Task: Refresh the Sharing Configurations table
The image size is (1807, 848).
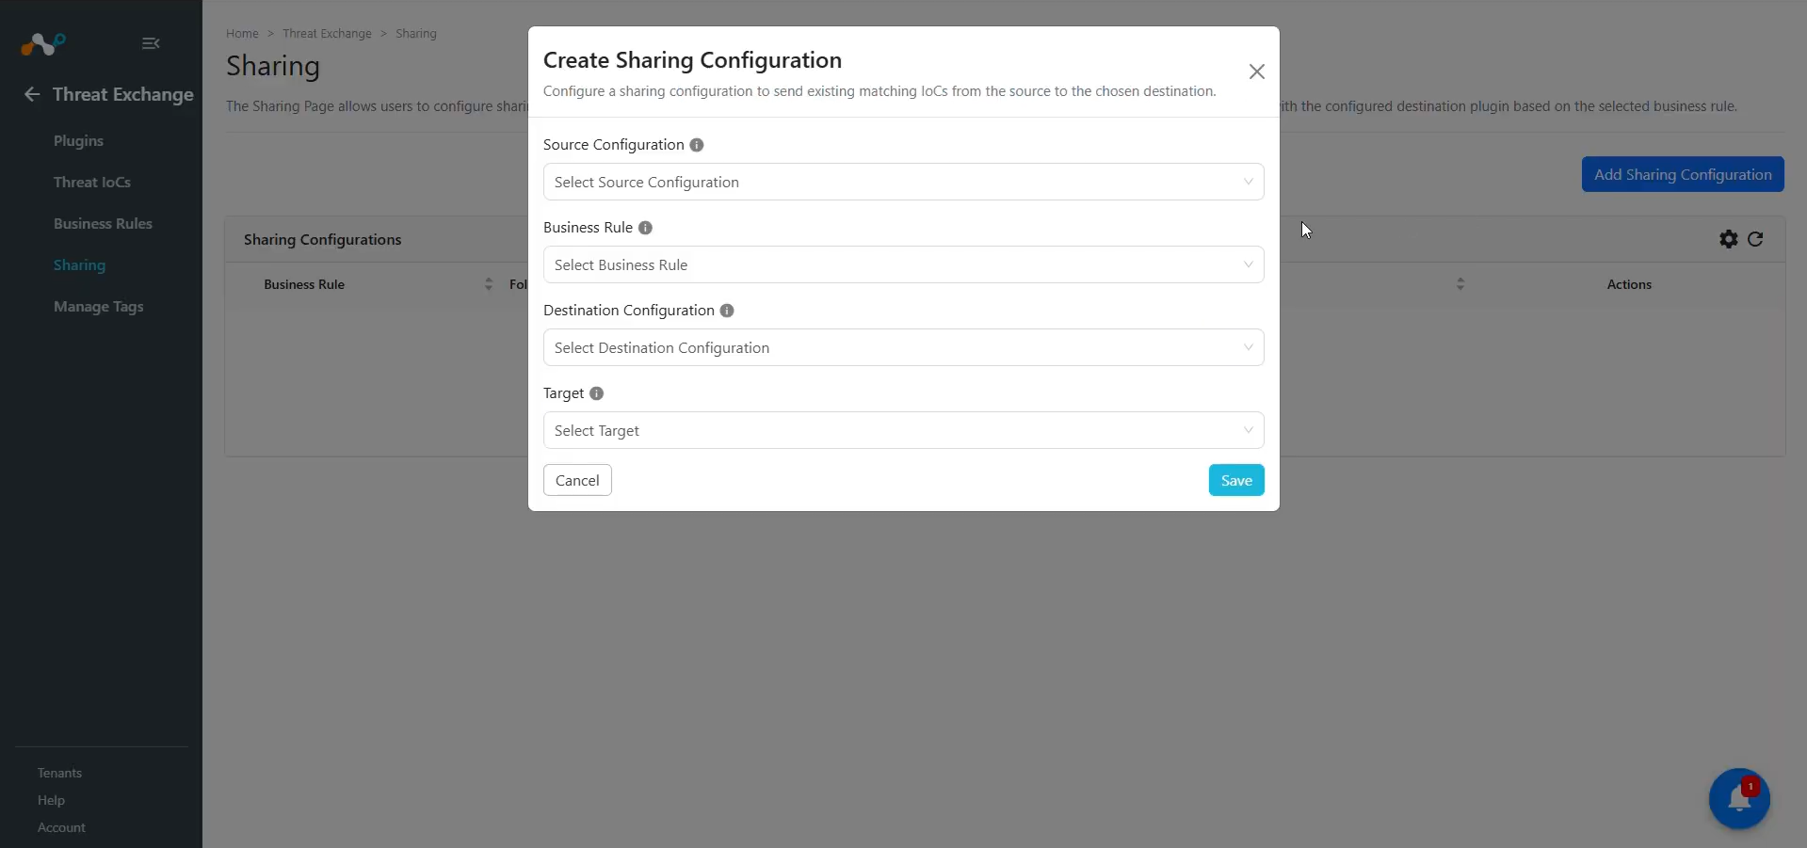Action: 1755,239
